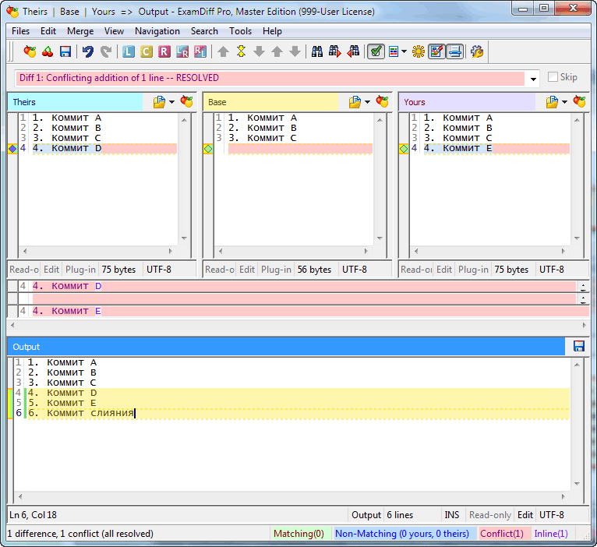597x547 pixels.
Task: Expand the Diff 1 differences dropdown list
Action: click(x=533, y=79)
